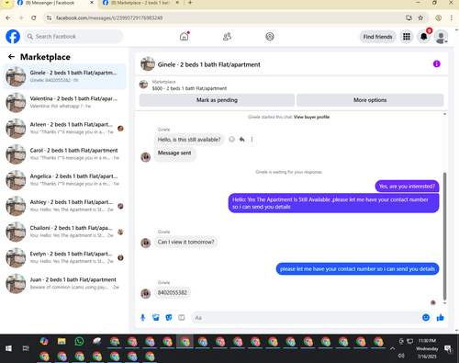Open Task View on the taskbar
Image resolution: width=459 pixels, height=363 pixels.
tap(26, 348)
